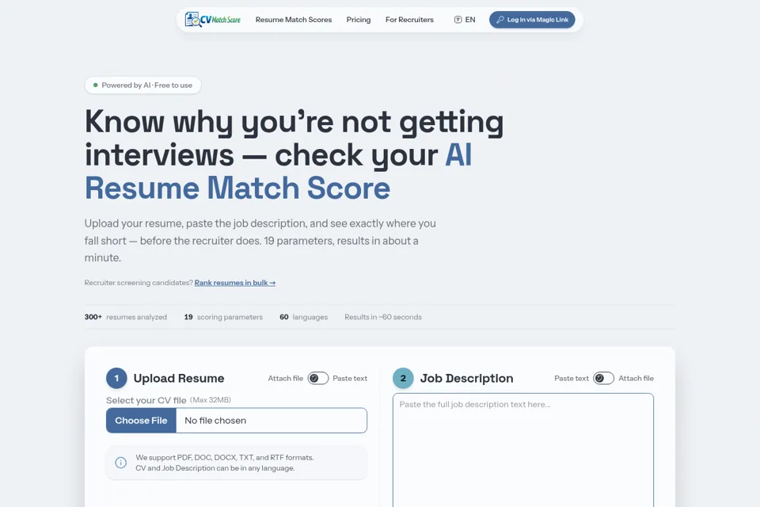The image size is (760, 507).
Task: Click the Job Description heading
Action: [x=467, y=378]
